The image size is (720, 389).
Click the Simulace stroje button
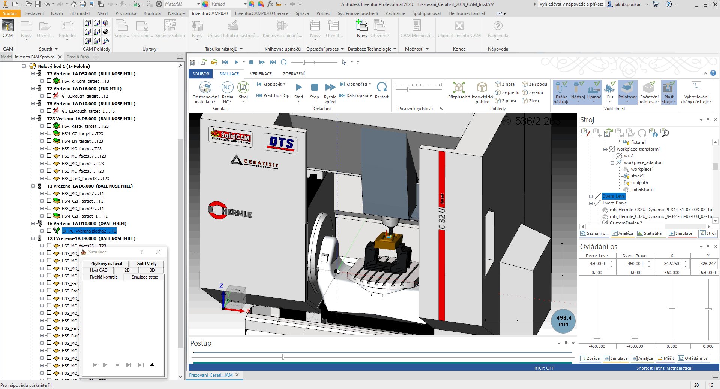(145, 277)
